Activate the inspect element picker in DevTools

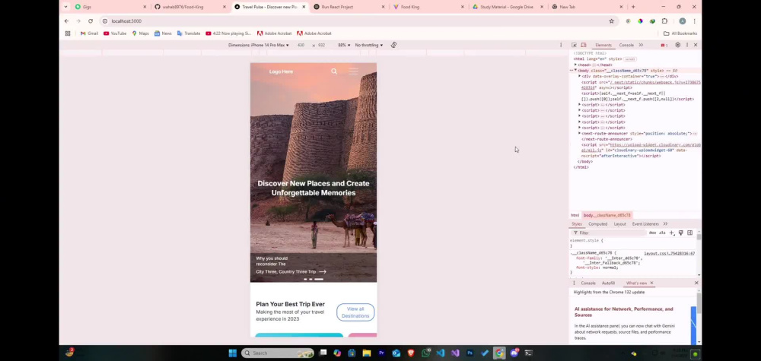coord(574,45)
